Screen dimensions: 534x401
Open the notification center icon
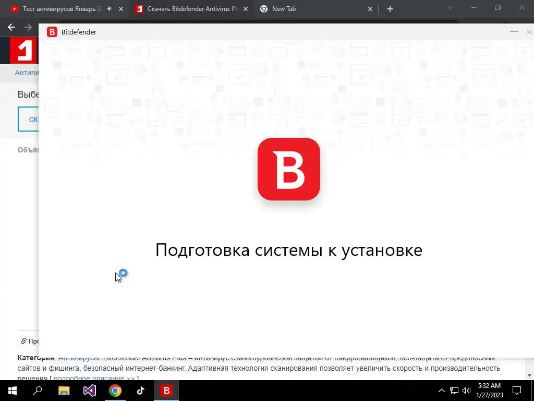click(x=517, y=391)
